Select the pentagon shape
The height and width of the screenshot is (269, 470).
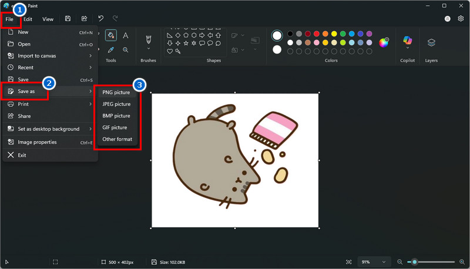coord(186,35)
